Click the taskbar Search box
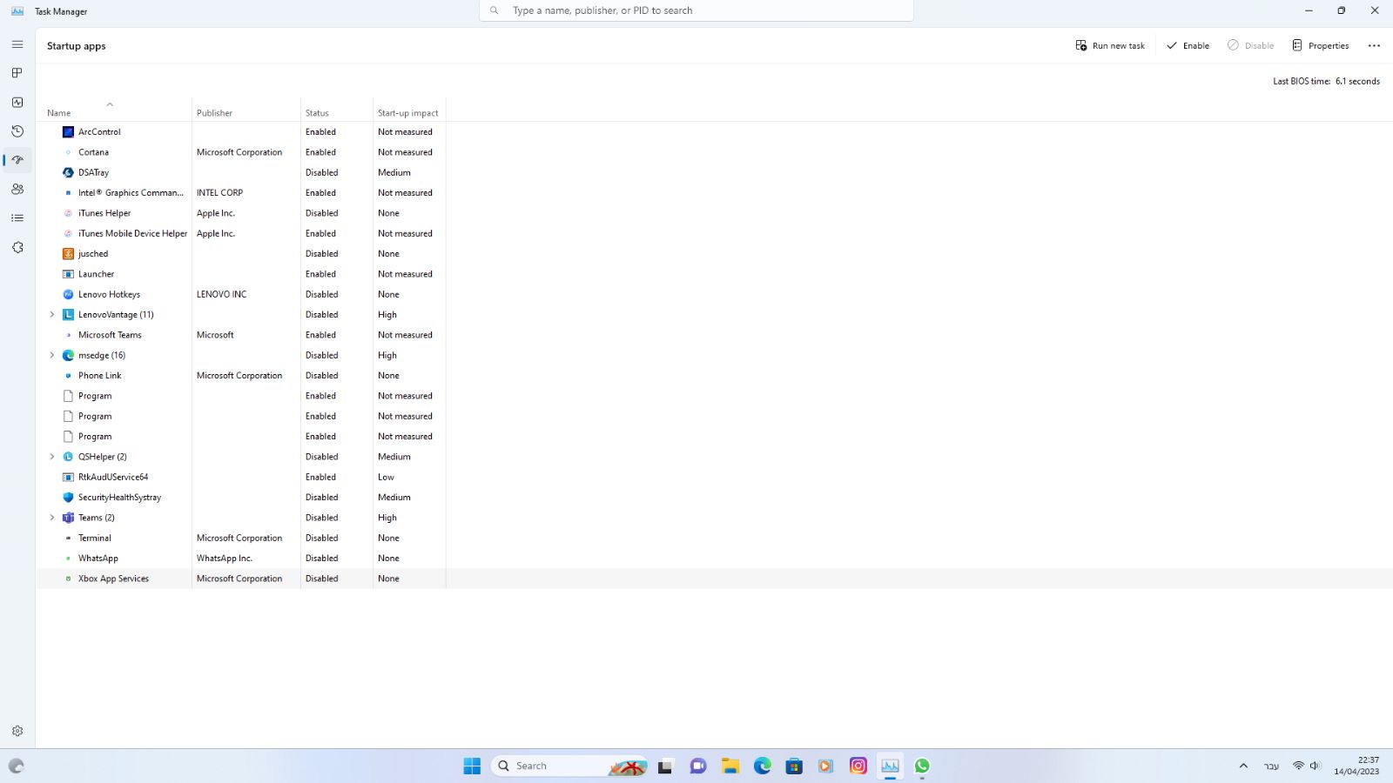The height and width of the screenshot is (783, 1393). click(x=570, y=766)
